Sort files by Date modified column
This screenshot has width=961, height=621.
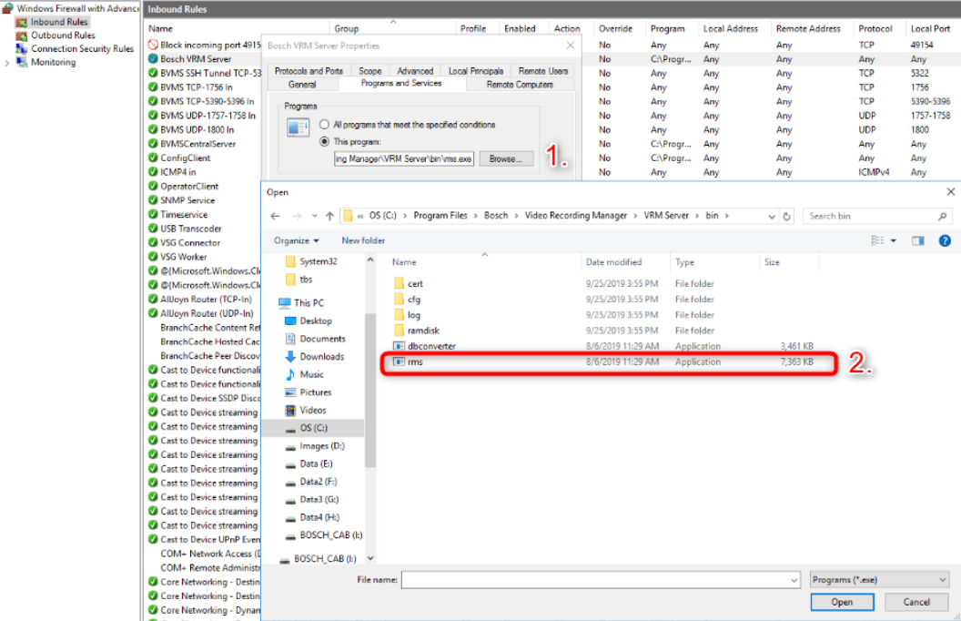pos(613,262)
